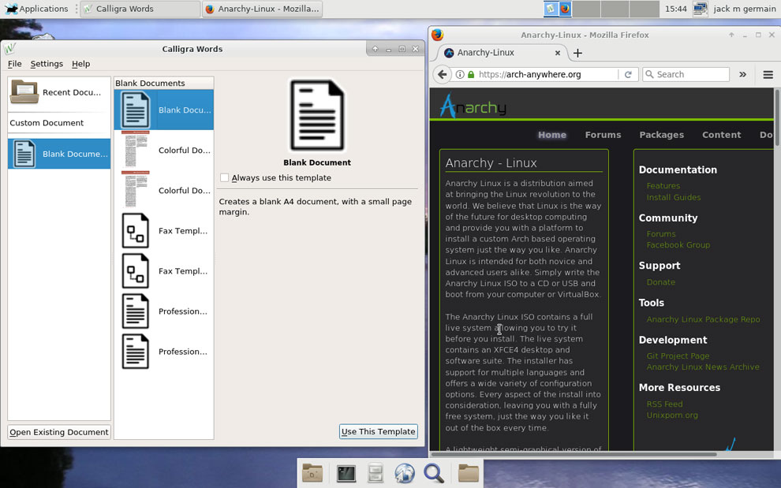Click Community Forums sidebar link
This screenshot has height=488, width=781.
coord(661,233)
